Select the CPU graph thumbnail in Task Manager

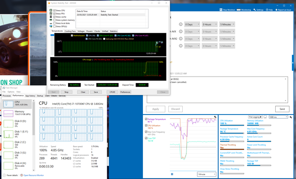(8, 104)
